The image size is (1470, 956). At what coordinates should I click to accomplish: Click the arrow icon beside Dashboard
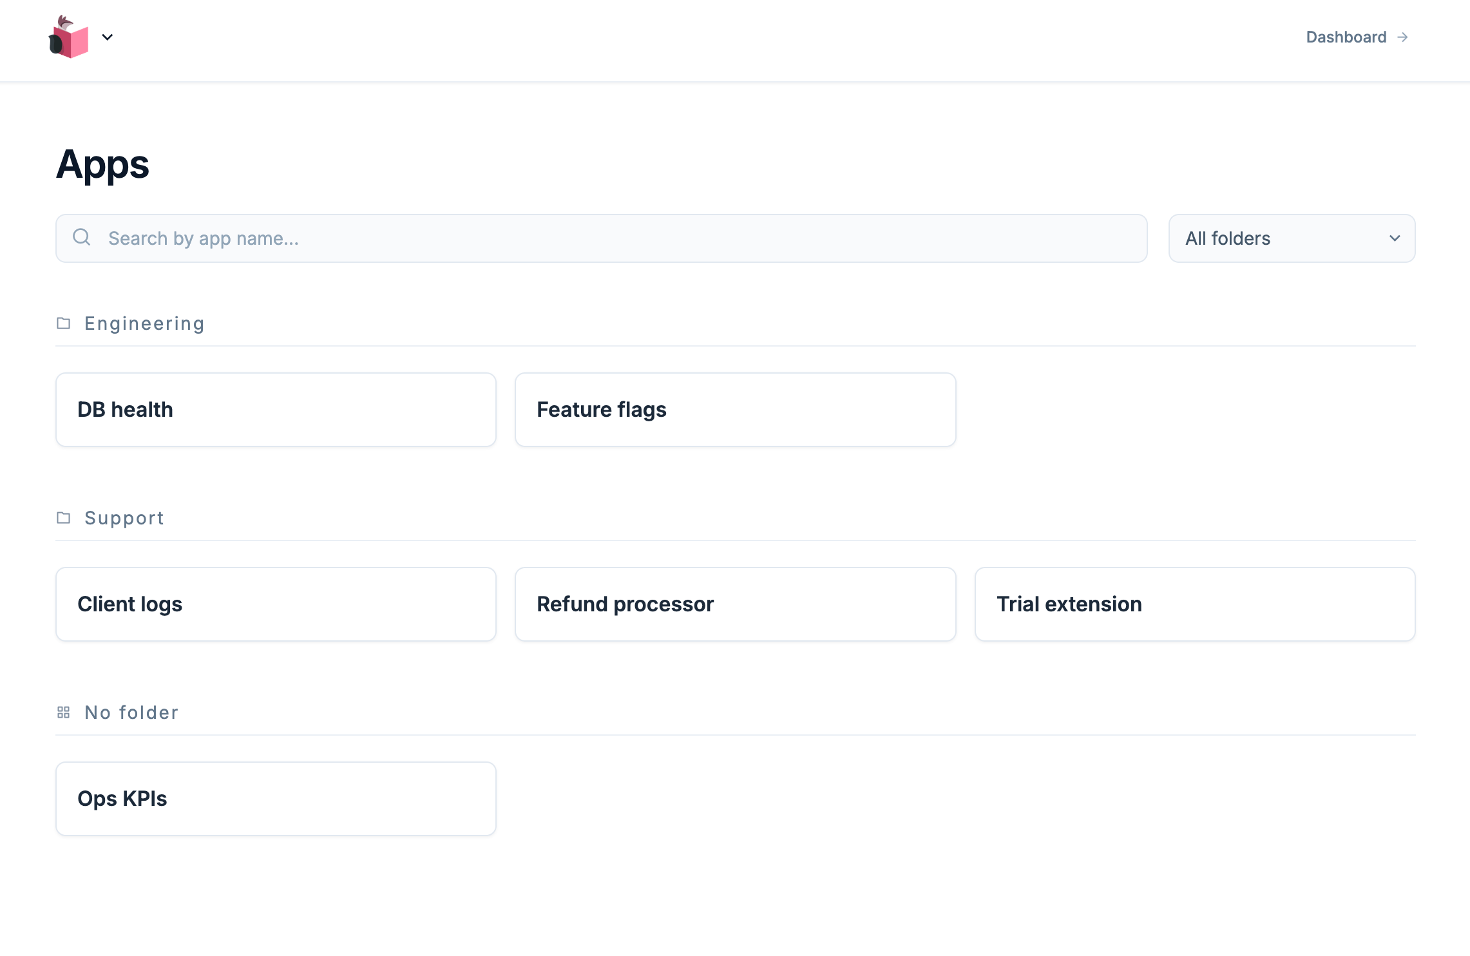1402,37
